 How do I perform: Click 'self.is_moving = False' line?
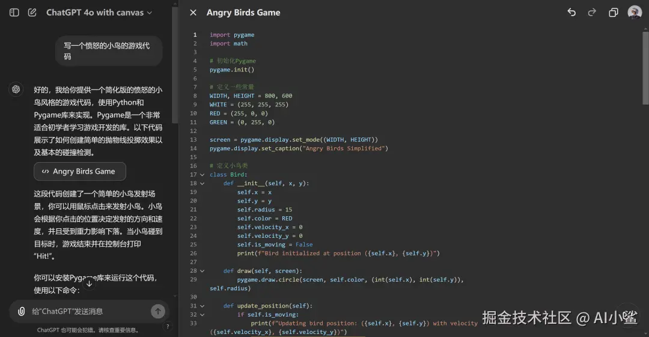pyautogui.click(x=275, y=244)
